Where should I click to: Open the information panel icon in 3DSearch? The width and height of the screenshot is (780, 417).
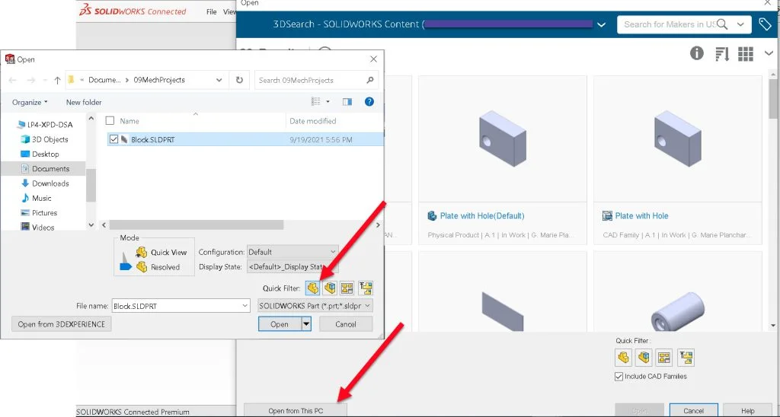click(696, 53)
